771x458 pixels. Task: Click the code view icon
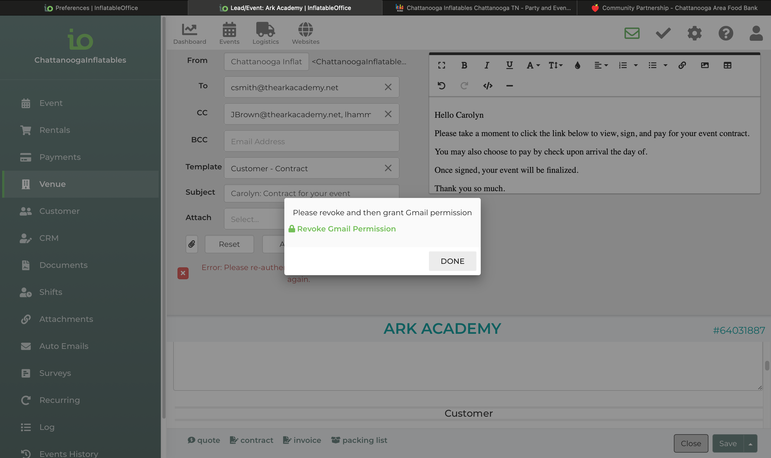point(487,86)
